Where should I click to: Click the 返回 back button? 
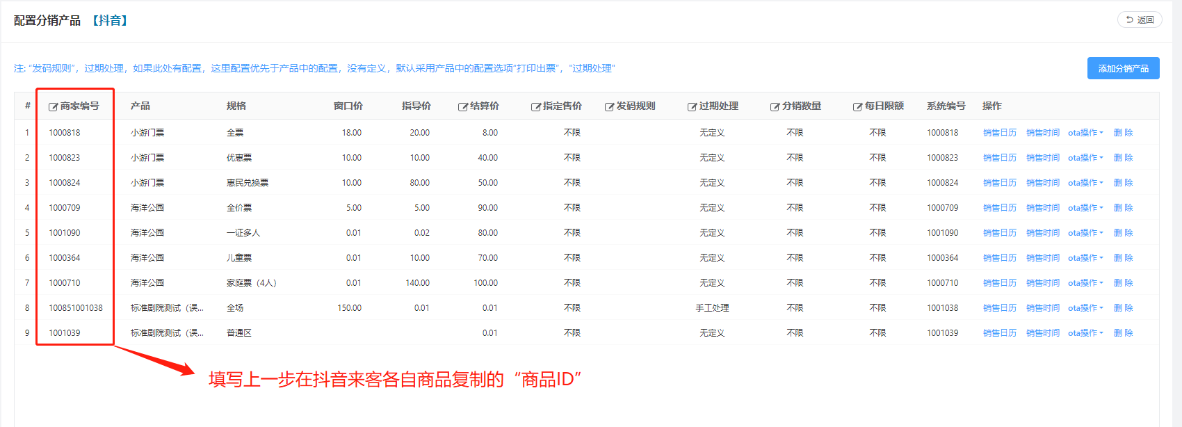pyautogui.click(x=1139, y=20)
